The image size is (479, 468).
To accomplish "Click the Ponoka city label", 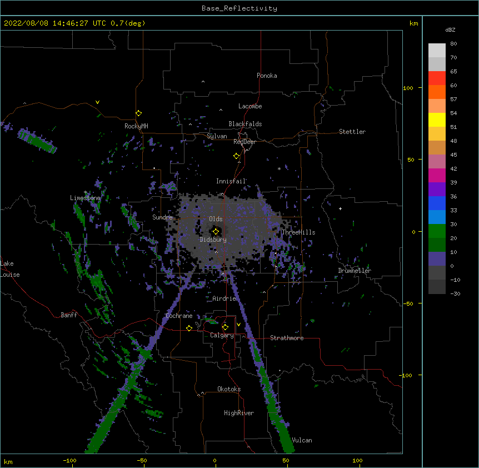I will click(267, 76).
